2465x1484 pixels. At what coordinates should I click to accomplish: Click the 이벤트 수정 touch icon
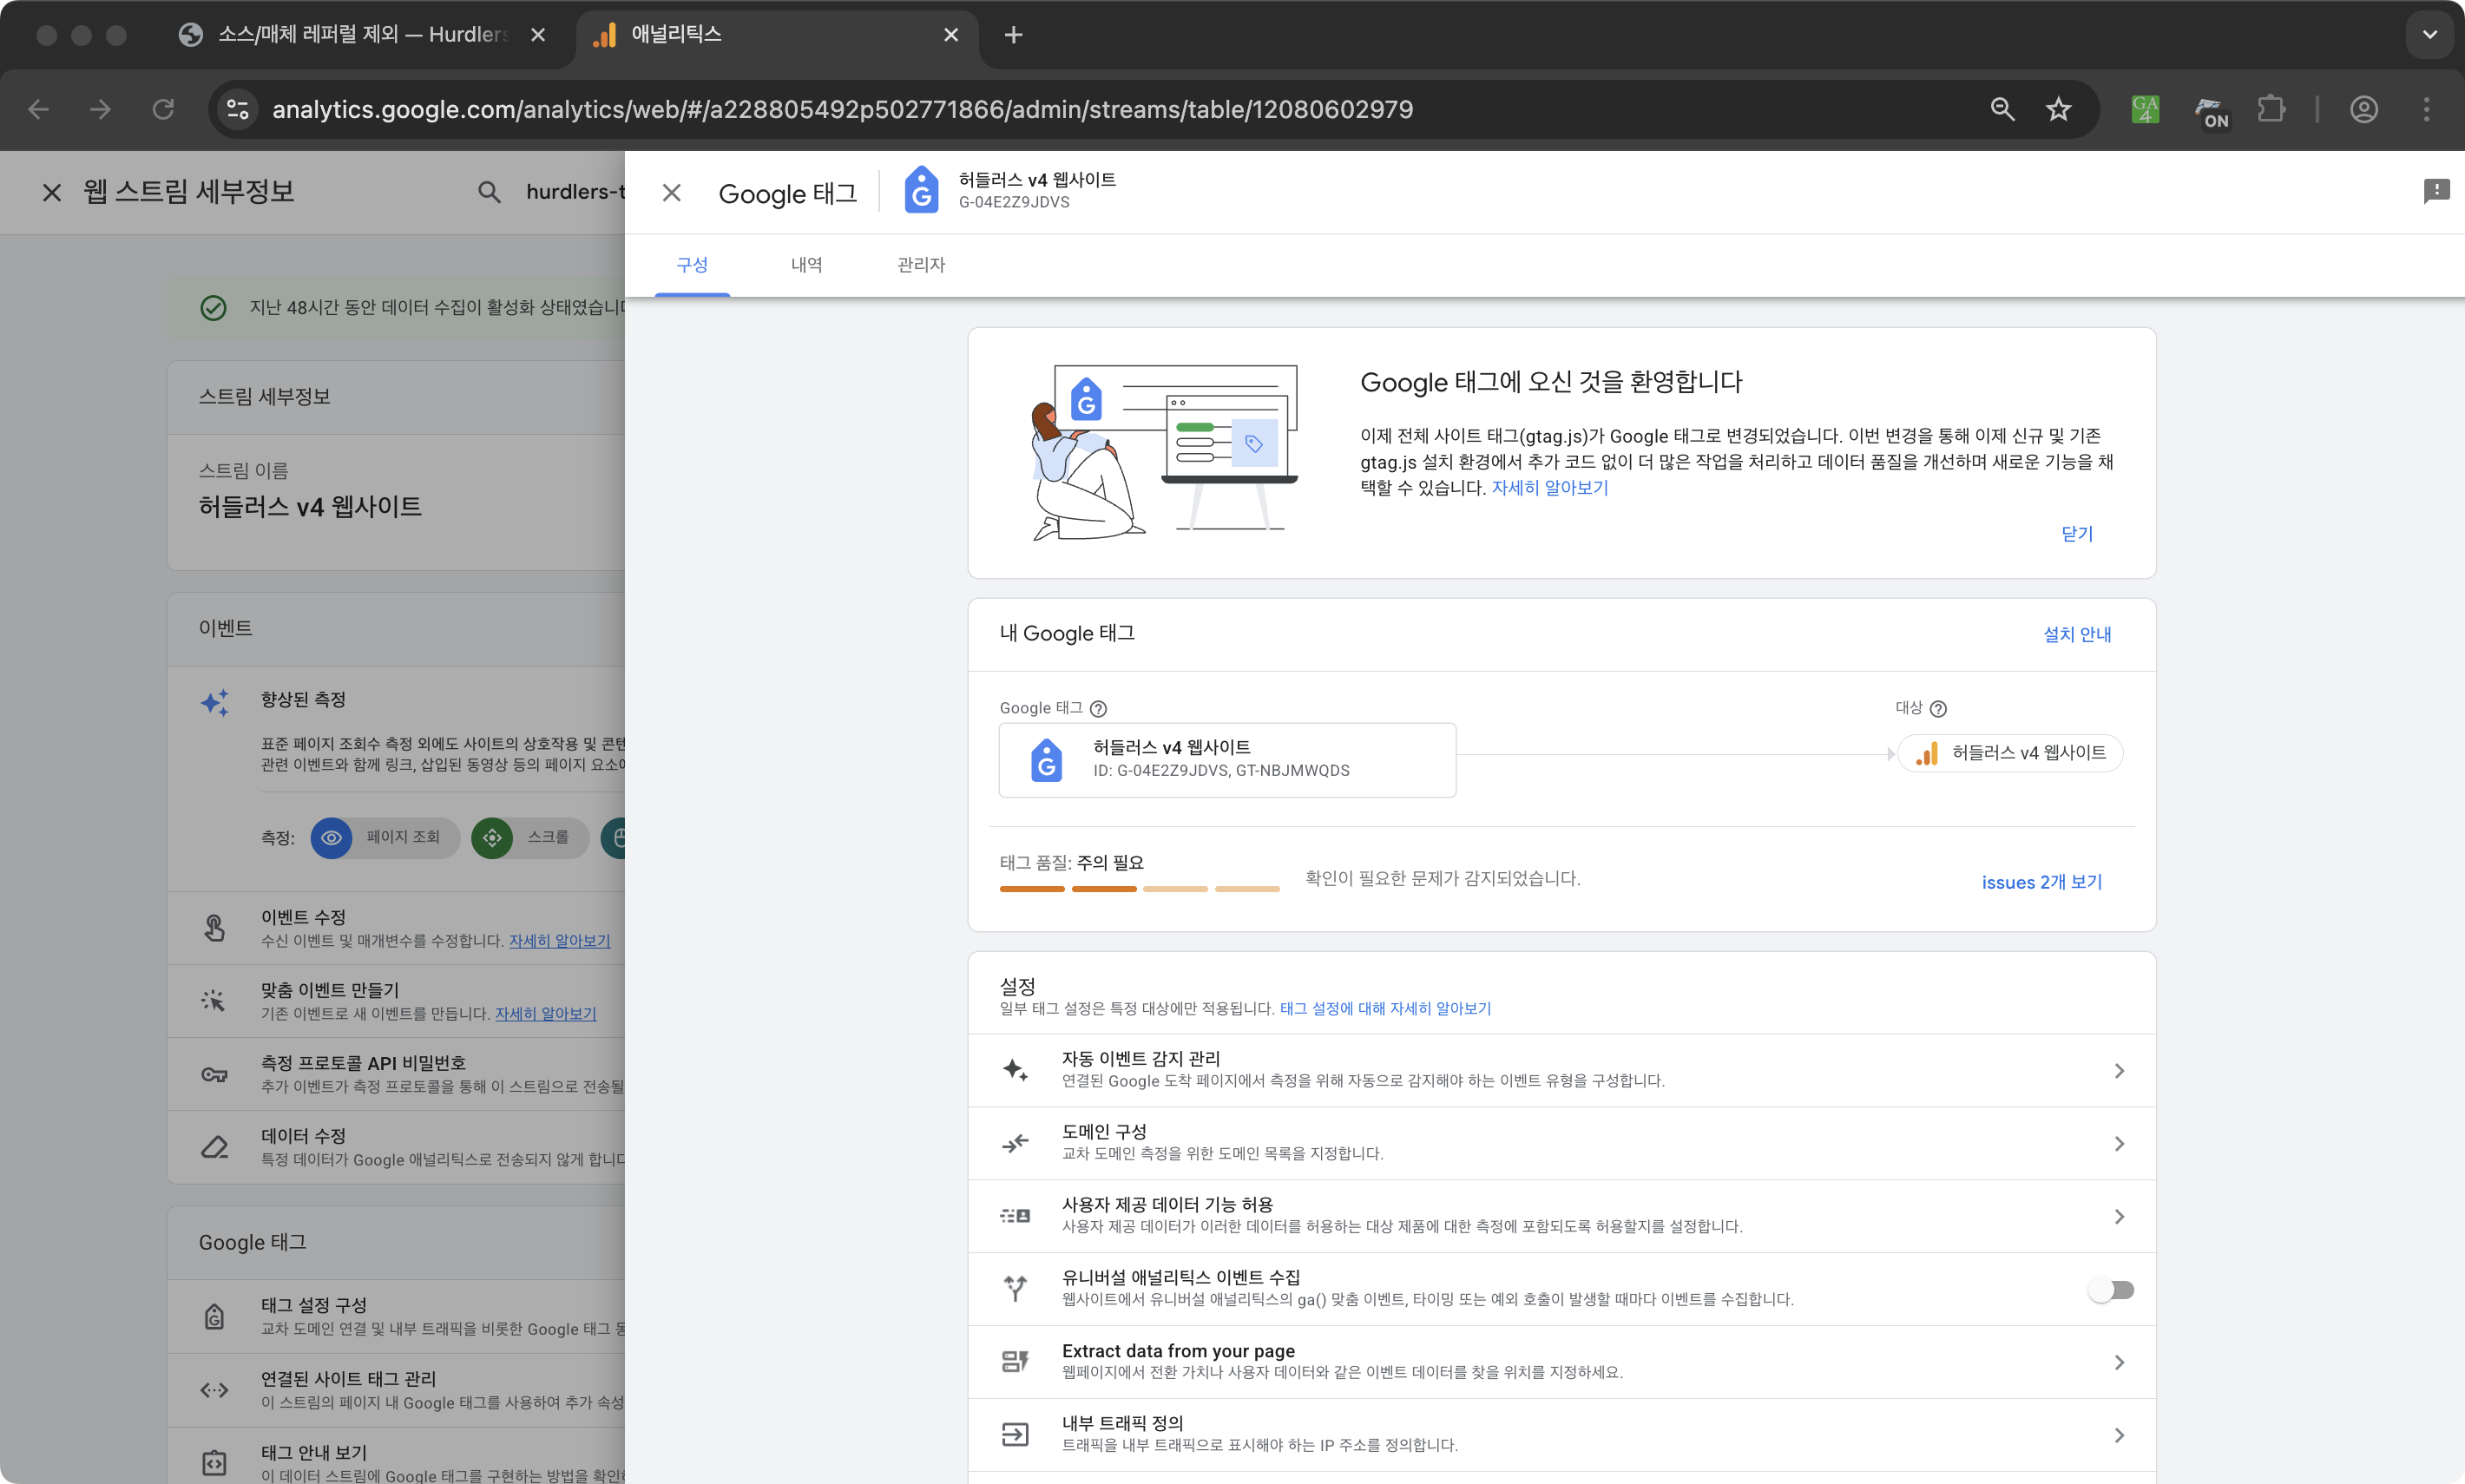214,928
